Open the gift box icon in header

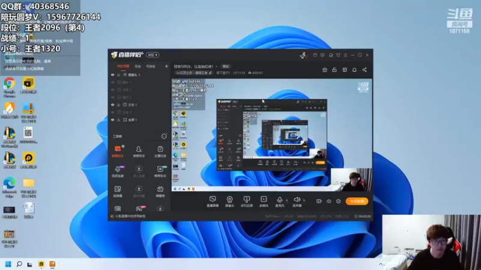325,70
